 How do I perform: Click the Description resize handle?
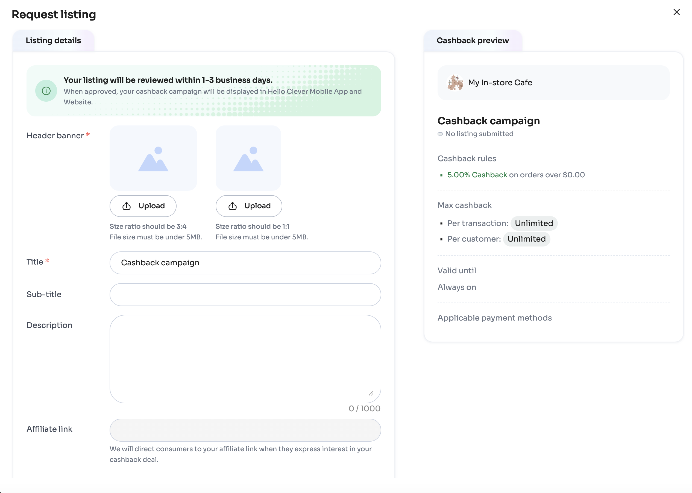coord(371,394)
